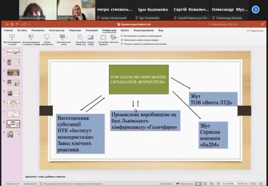
Task: Select slide 6 thumbnail
Action: [x=13, y=103]
